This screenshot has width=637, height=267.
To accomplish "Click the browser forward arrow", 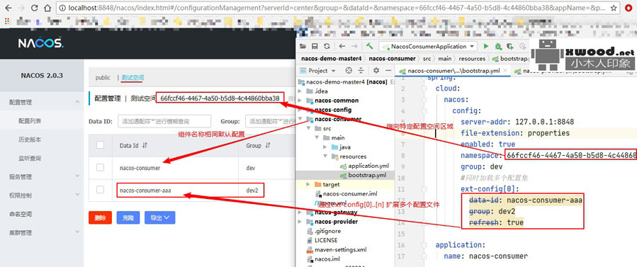I will coord(21,8).
